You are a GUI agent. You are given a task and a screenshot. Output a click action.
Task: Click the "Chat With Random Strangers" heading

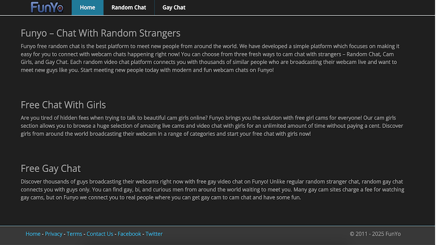100,33
